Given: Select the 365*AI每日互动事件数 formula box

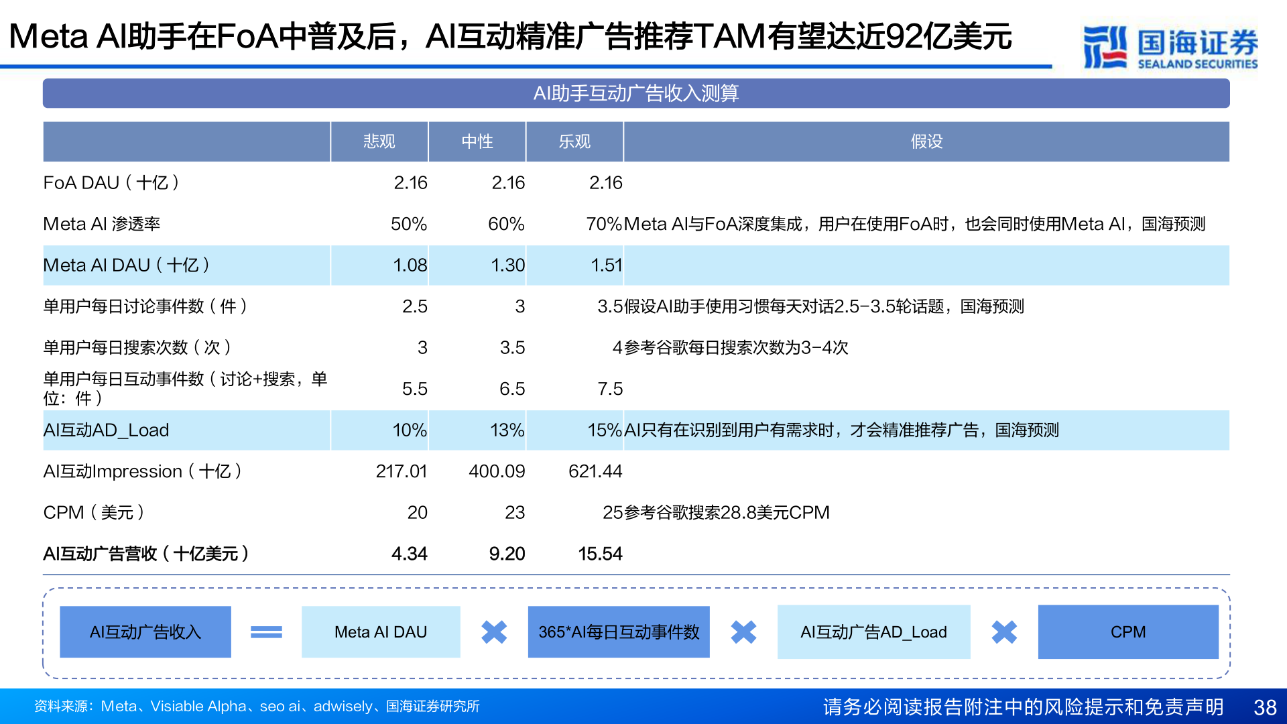Looking at the screenshot, I should (x=619, y=632).
